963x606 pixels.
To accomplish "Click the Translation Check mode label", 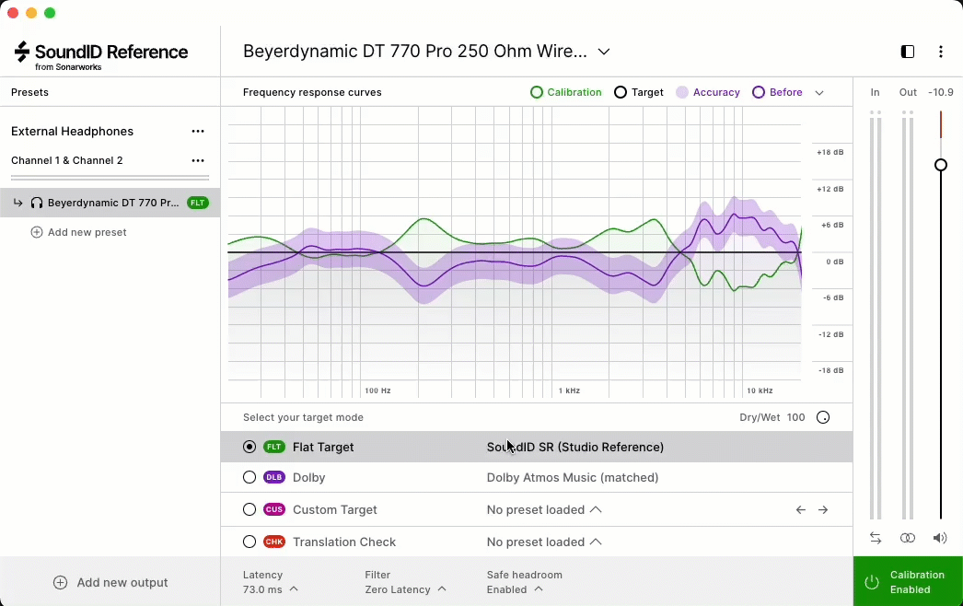I will coord(344,542).
